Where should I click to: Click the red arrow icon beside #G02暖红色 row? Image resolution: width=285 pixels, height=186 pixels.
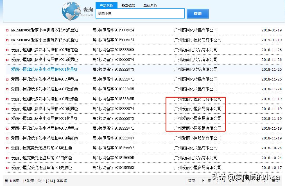7,50
